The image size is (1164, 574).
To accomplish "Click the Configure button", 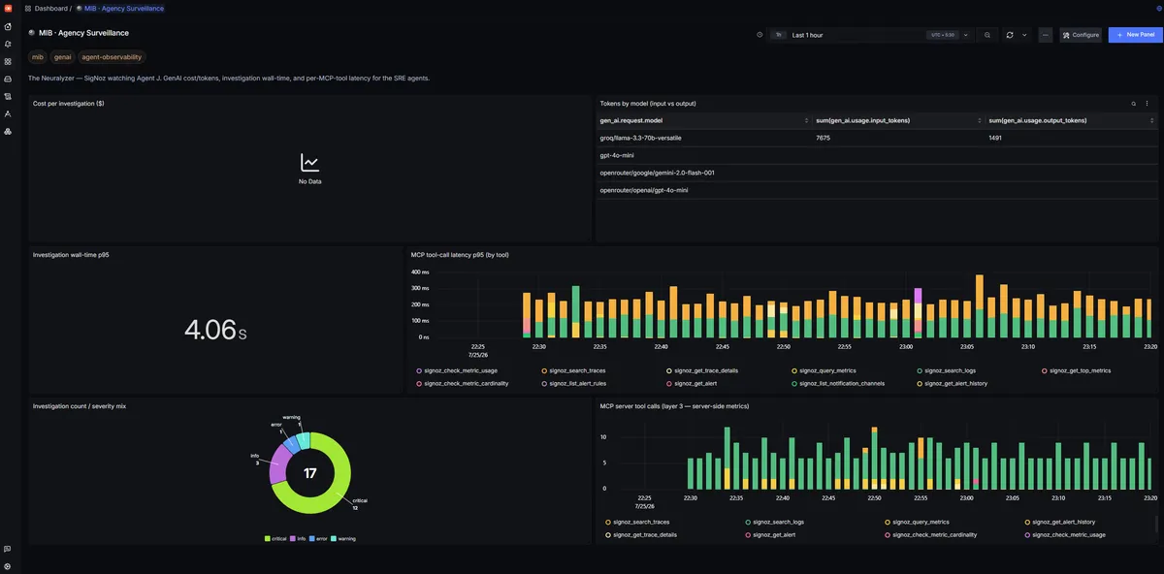I will [1081, 35].
